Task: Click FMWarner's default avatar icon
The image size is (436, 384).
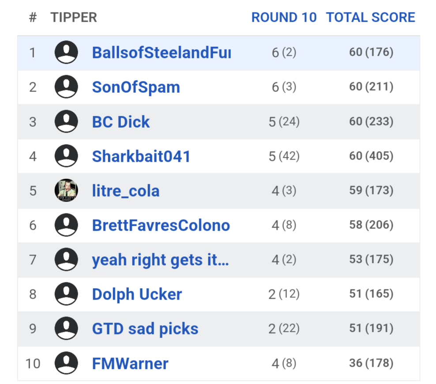Action: point(66,363)
